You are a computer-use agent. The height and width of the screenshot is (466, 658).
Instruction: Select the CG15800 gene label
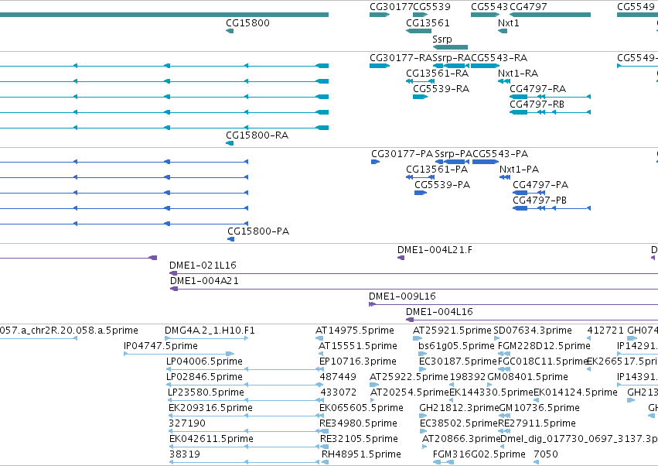[x=247, y=23]
